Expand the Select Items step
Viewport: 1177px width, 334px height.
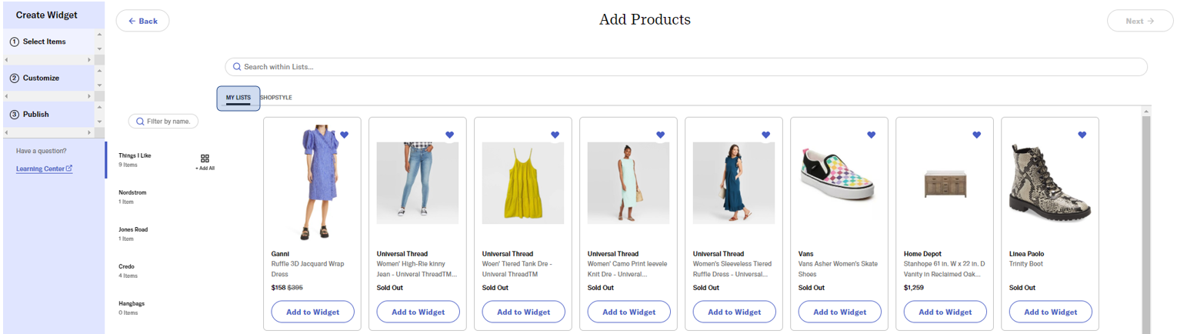(x=44, y=42)
